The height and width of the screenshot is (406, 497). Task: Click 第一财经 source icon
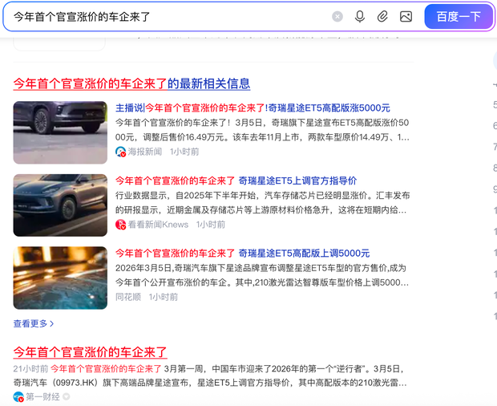pyautogui.click(x=18, y=397)
